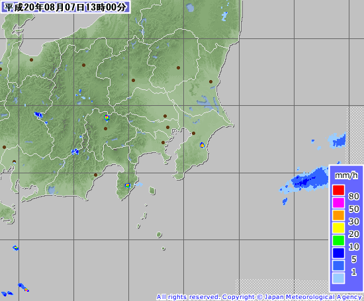This screenshot has height=301, width=364.
Task: Select the heavy rain cell on Izu Peninsula
Action: tap(128, 185)
